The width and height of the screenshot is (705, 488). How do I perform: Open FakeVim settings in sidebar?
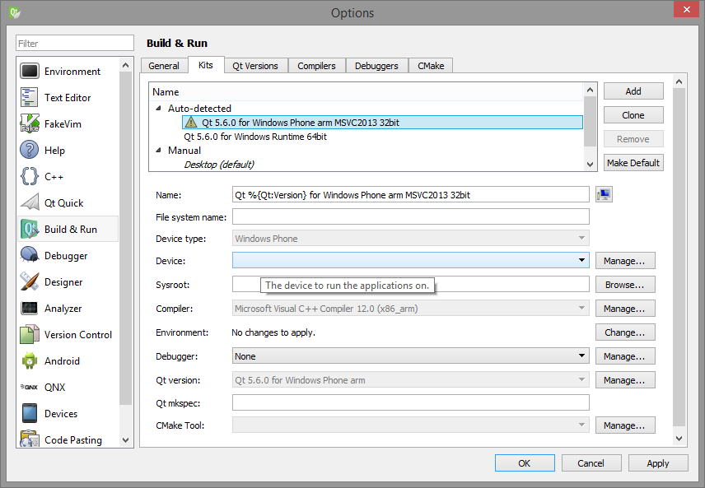coord(63,124)
